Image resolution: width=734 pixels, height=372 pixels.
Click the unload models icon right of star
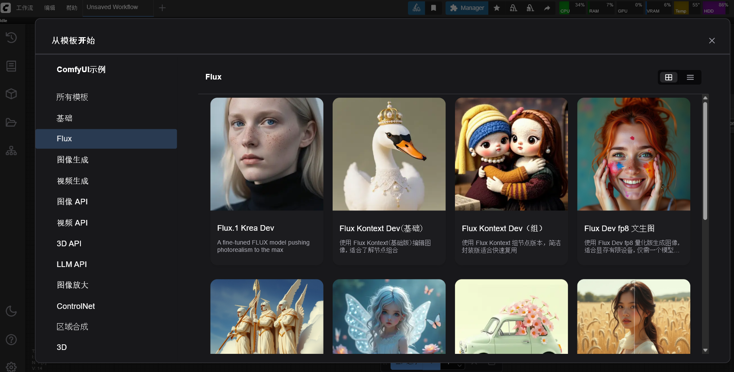click(x=513, y=8)
